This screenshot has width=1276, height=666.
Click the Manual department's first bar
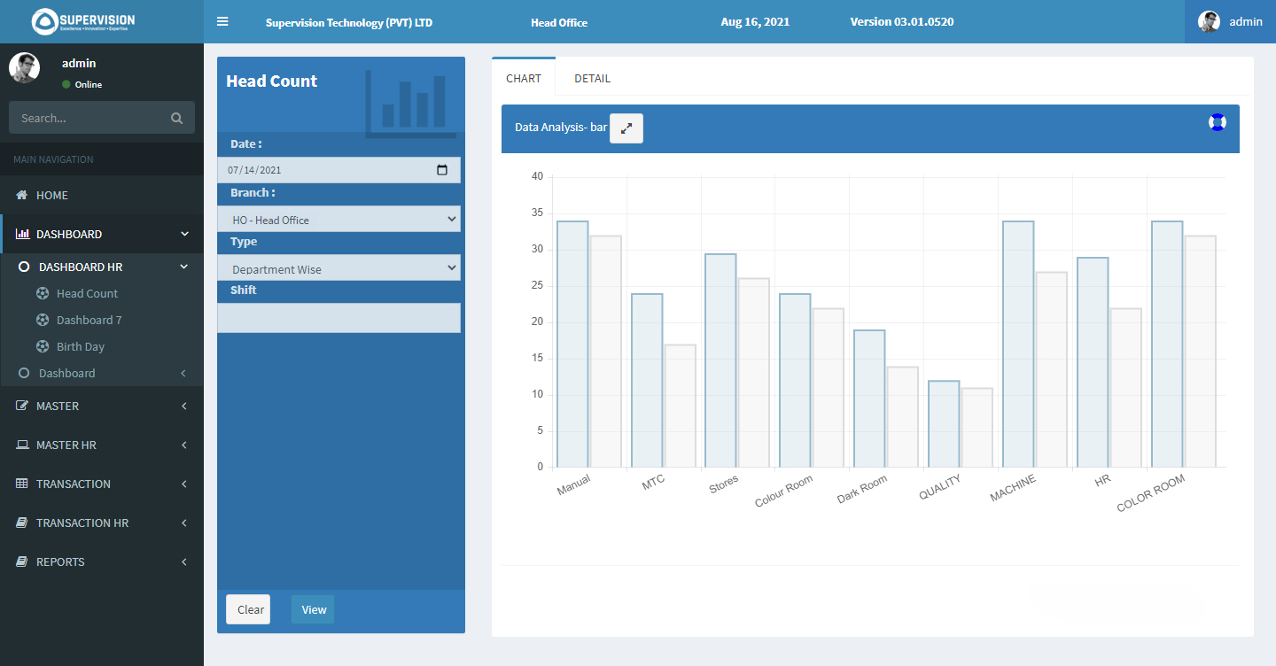point(572,344)
